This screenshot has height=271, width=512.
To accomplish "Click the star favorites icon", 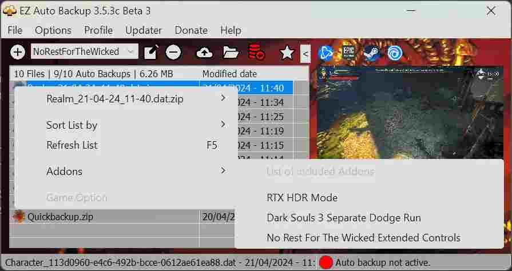I will (x=287, y=52).
